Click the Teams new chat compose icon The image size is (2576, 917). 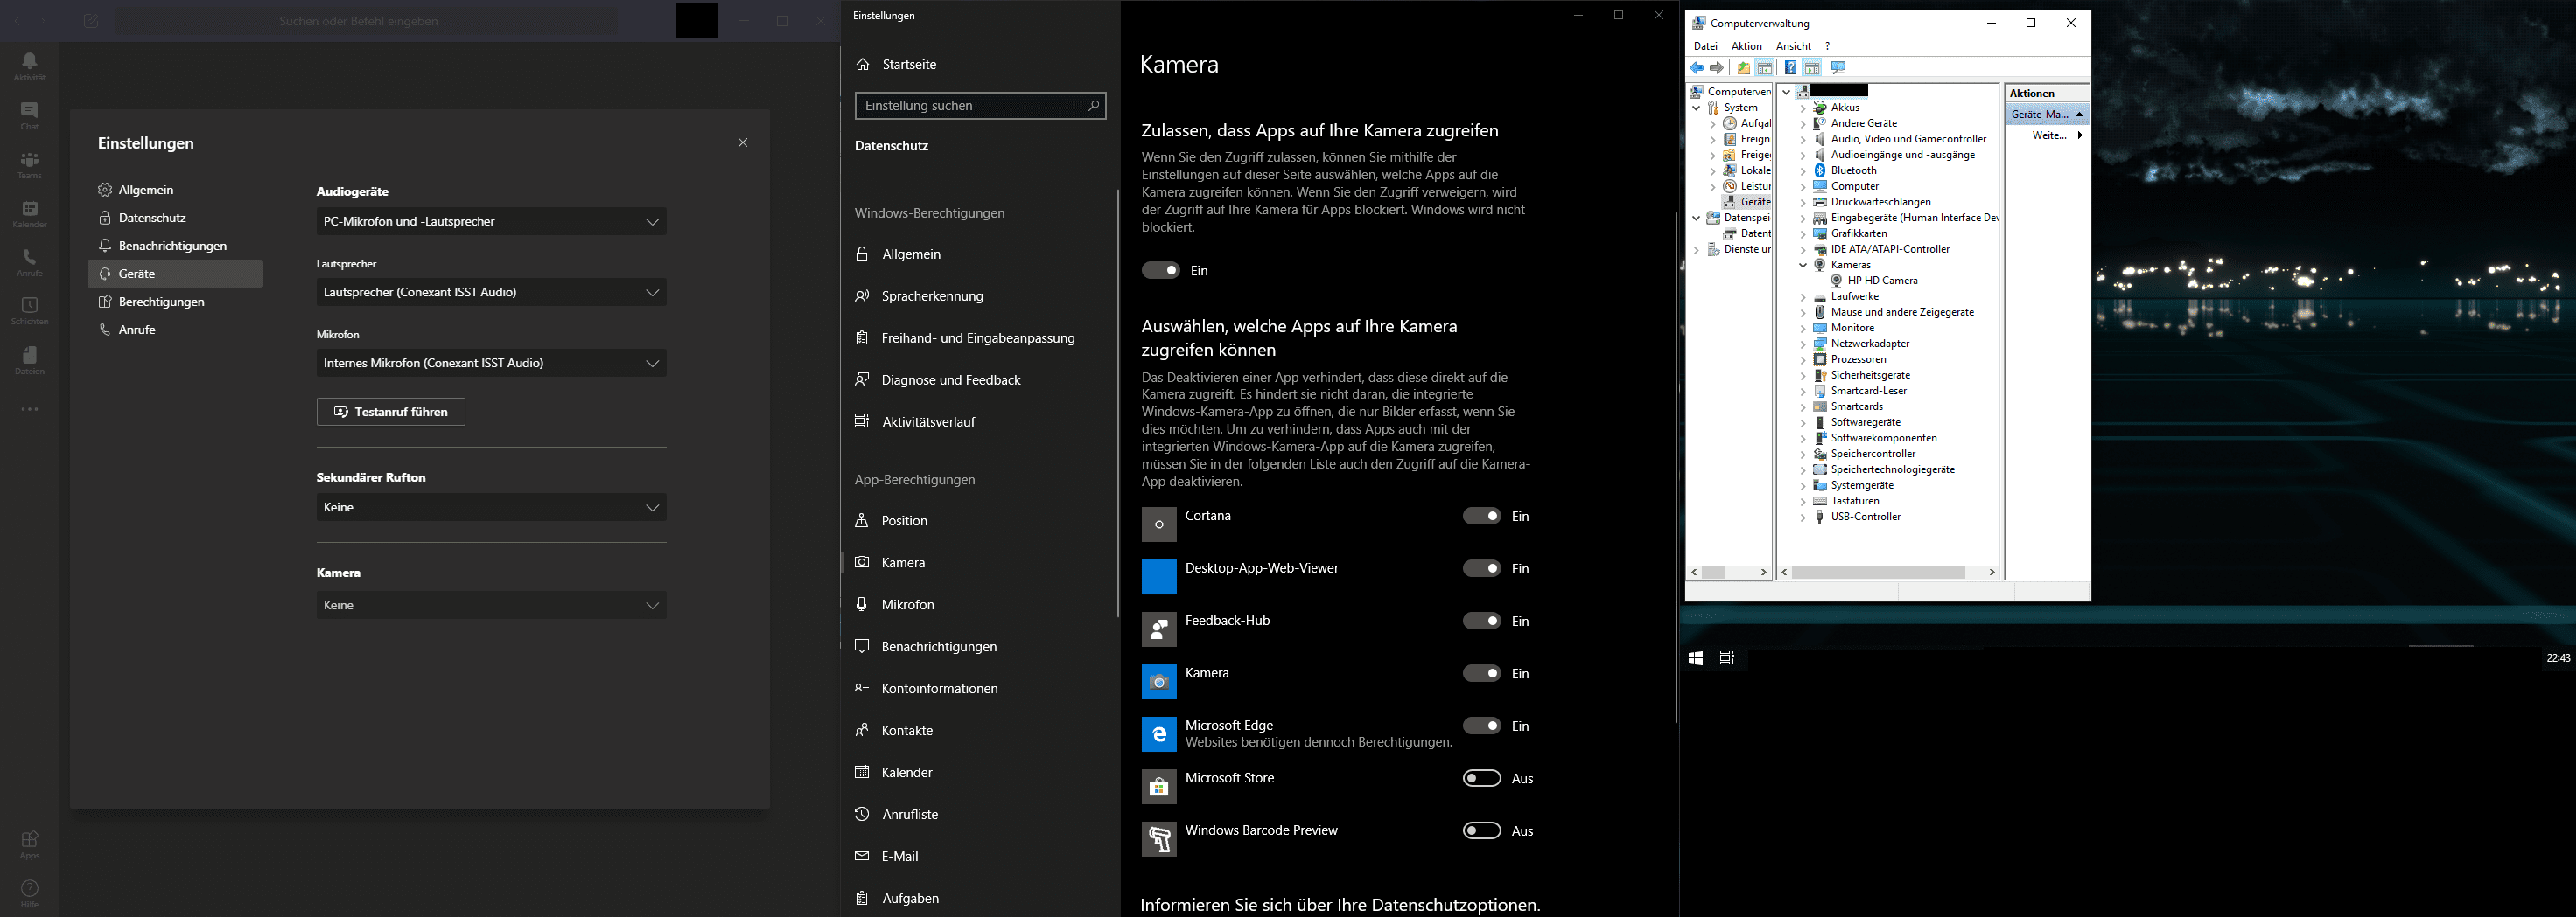pyautogui.click(x=91, y=21)
